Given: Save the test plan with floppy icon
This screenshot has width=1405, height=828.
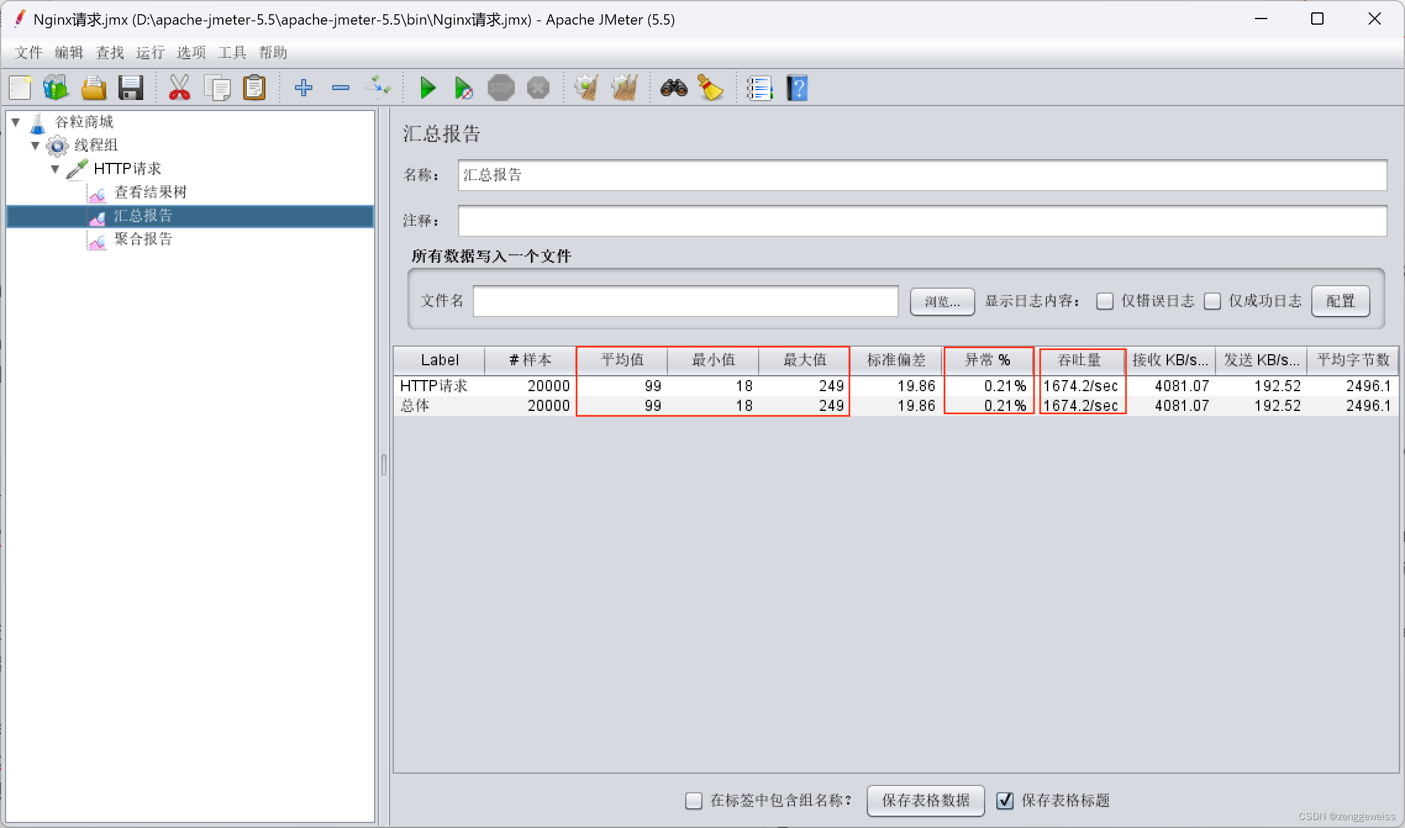Looking at the screenshot, I should coord(131,88).
